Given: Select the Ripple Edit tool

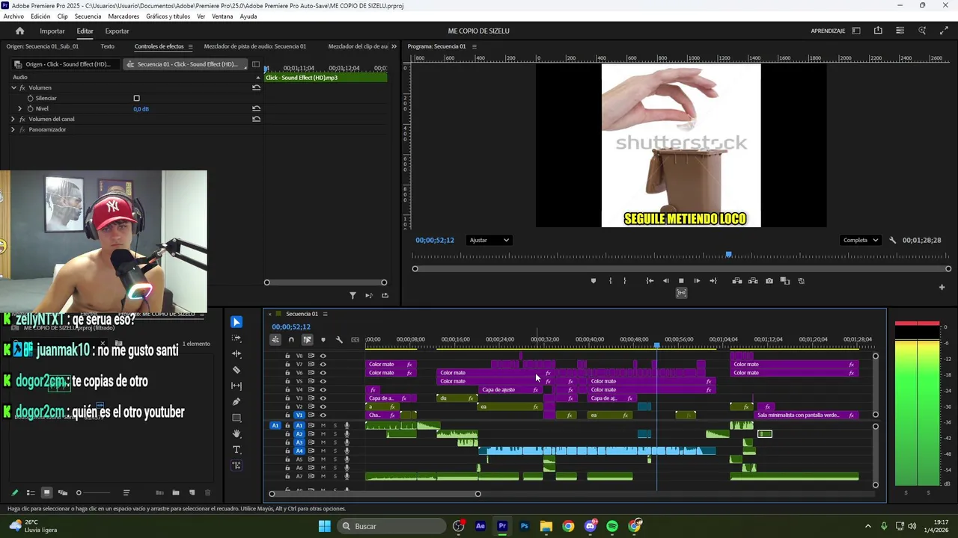Looking at the screenshot, I should pyautogui.click(x=237, y=354).
